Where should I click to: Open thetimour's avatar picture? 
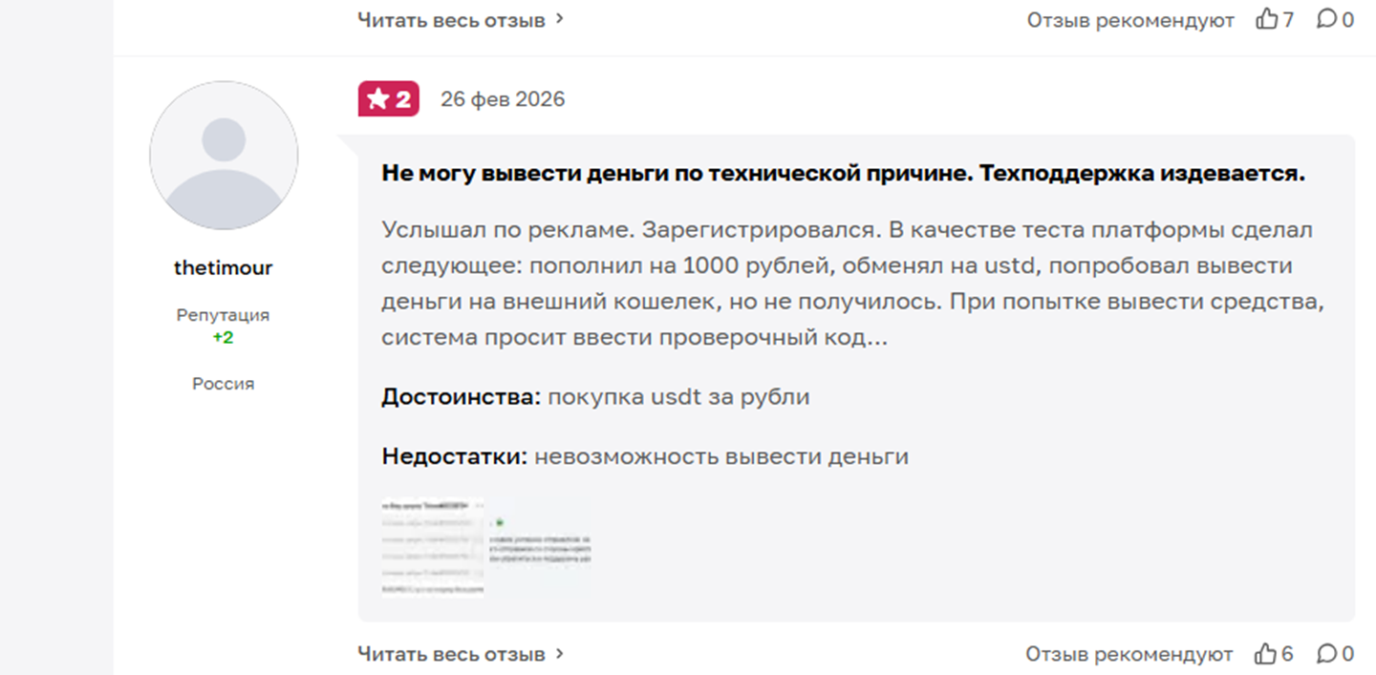[x=224, y=156]
